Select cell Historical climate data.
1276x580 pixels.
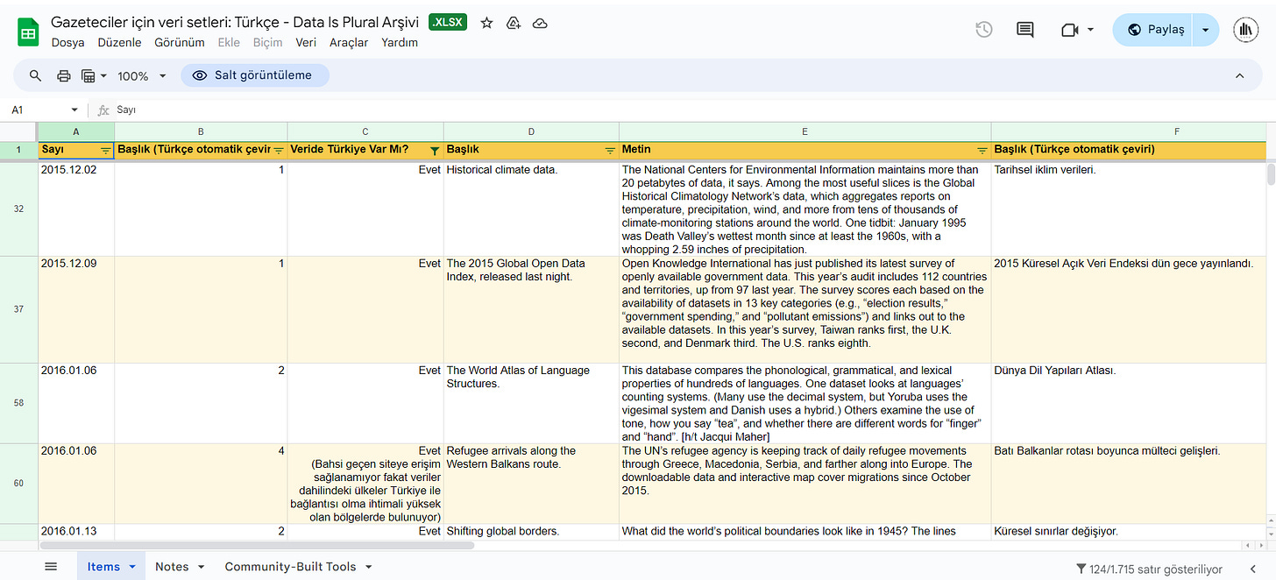tap(531, 209)
